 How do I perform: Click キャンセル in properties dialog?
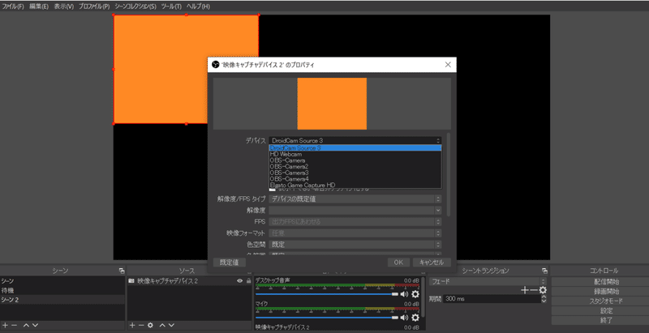[432, 263]
